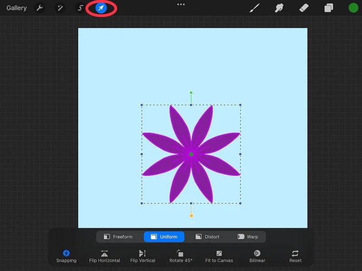This screenshot has height=271, width=362.
Task: Open the green color picker
Action: pyautogui.click(x=352, y=8)
